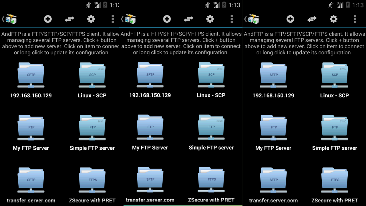
Task: Open overflow menu dots in left screen
Action: pyautogui.click(x=113, y=19)
